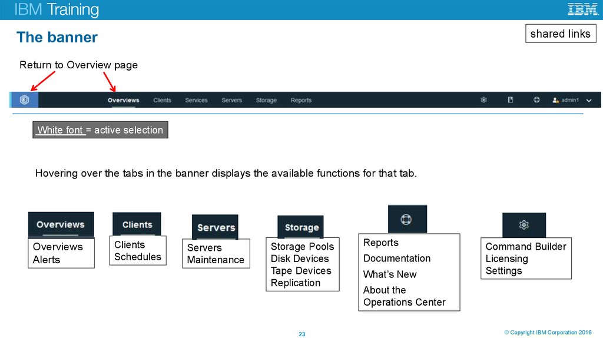Expand the admin1 dropdown chevron
This screenshot has width=603, height=338.
[x=590, y=100]
